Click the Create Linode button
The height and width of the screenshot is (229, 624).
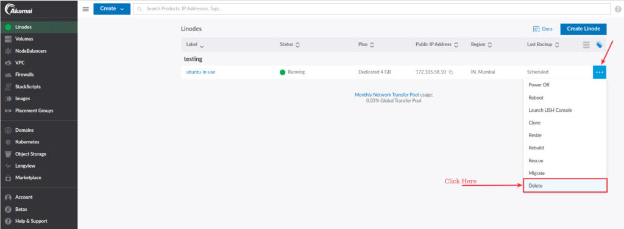[583, 29]
